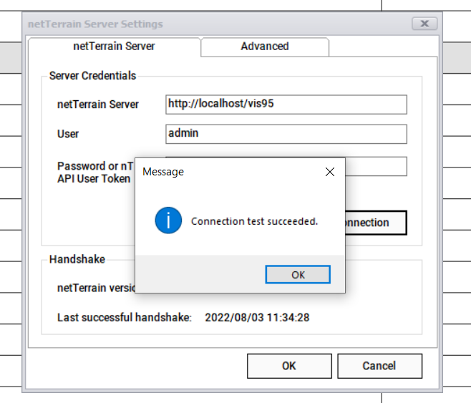Click OK in the Message dialog
Viewport: 471px width, 403px height.
coord(297,275)
